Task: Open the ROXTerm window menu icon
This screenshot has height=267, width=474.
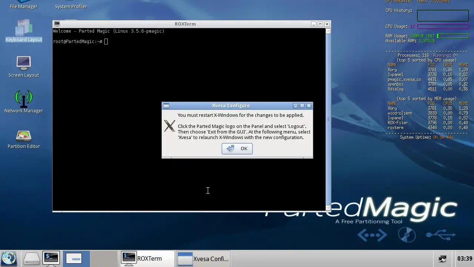Action: coord(57,24)
